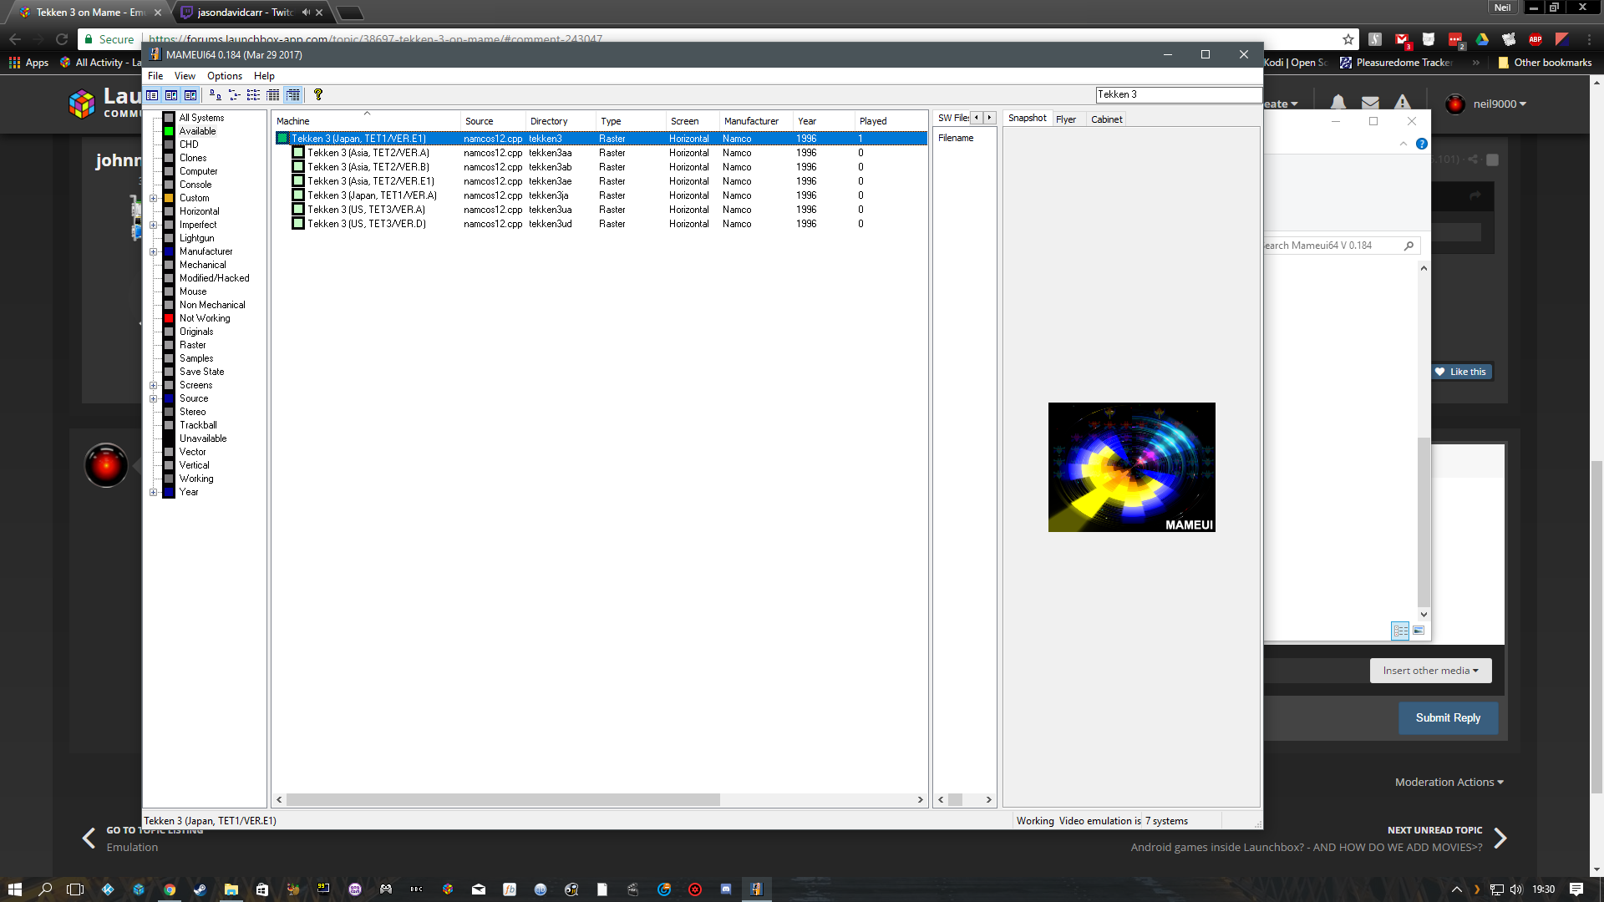
Task: Click the Windows Start button
Action: tap(15, 889)
